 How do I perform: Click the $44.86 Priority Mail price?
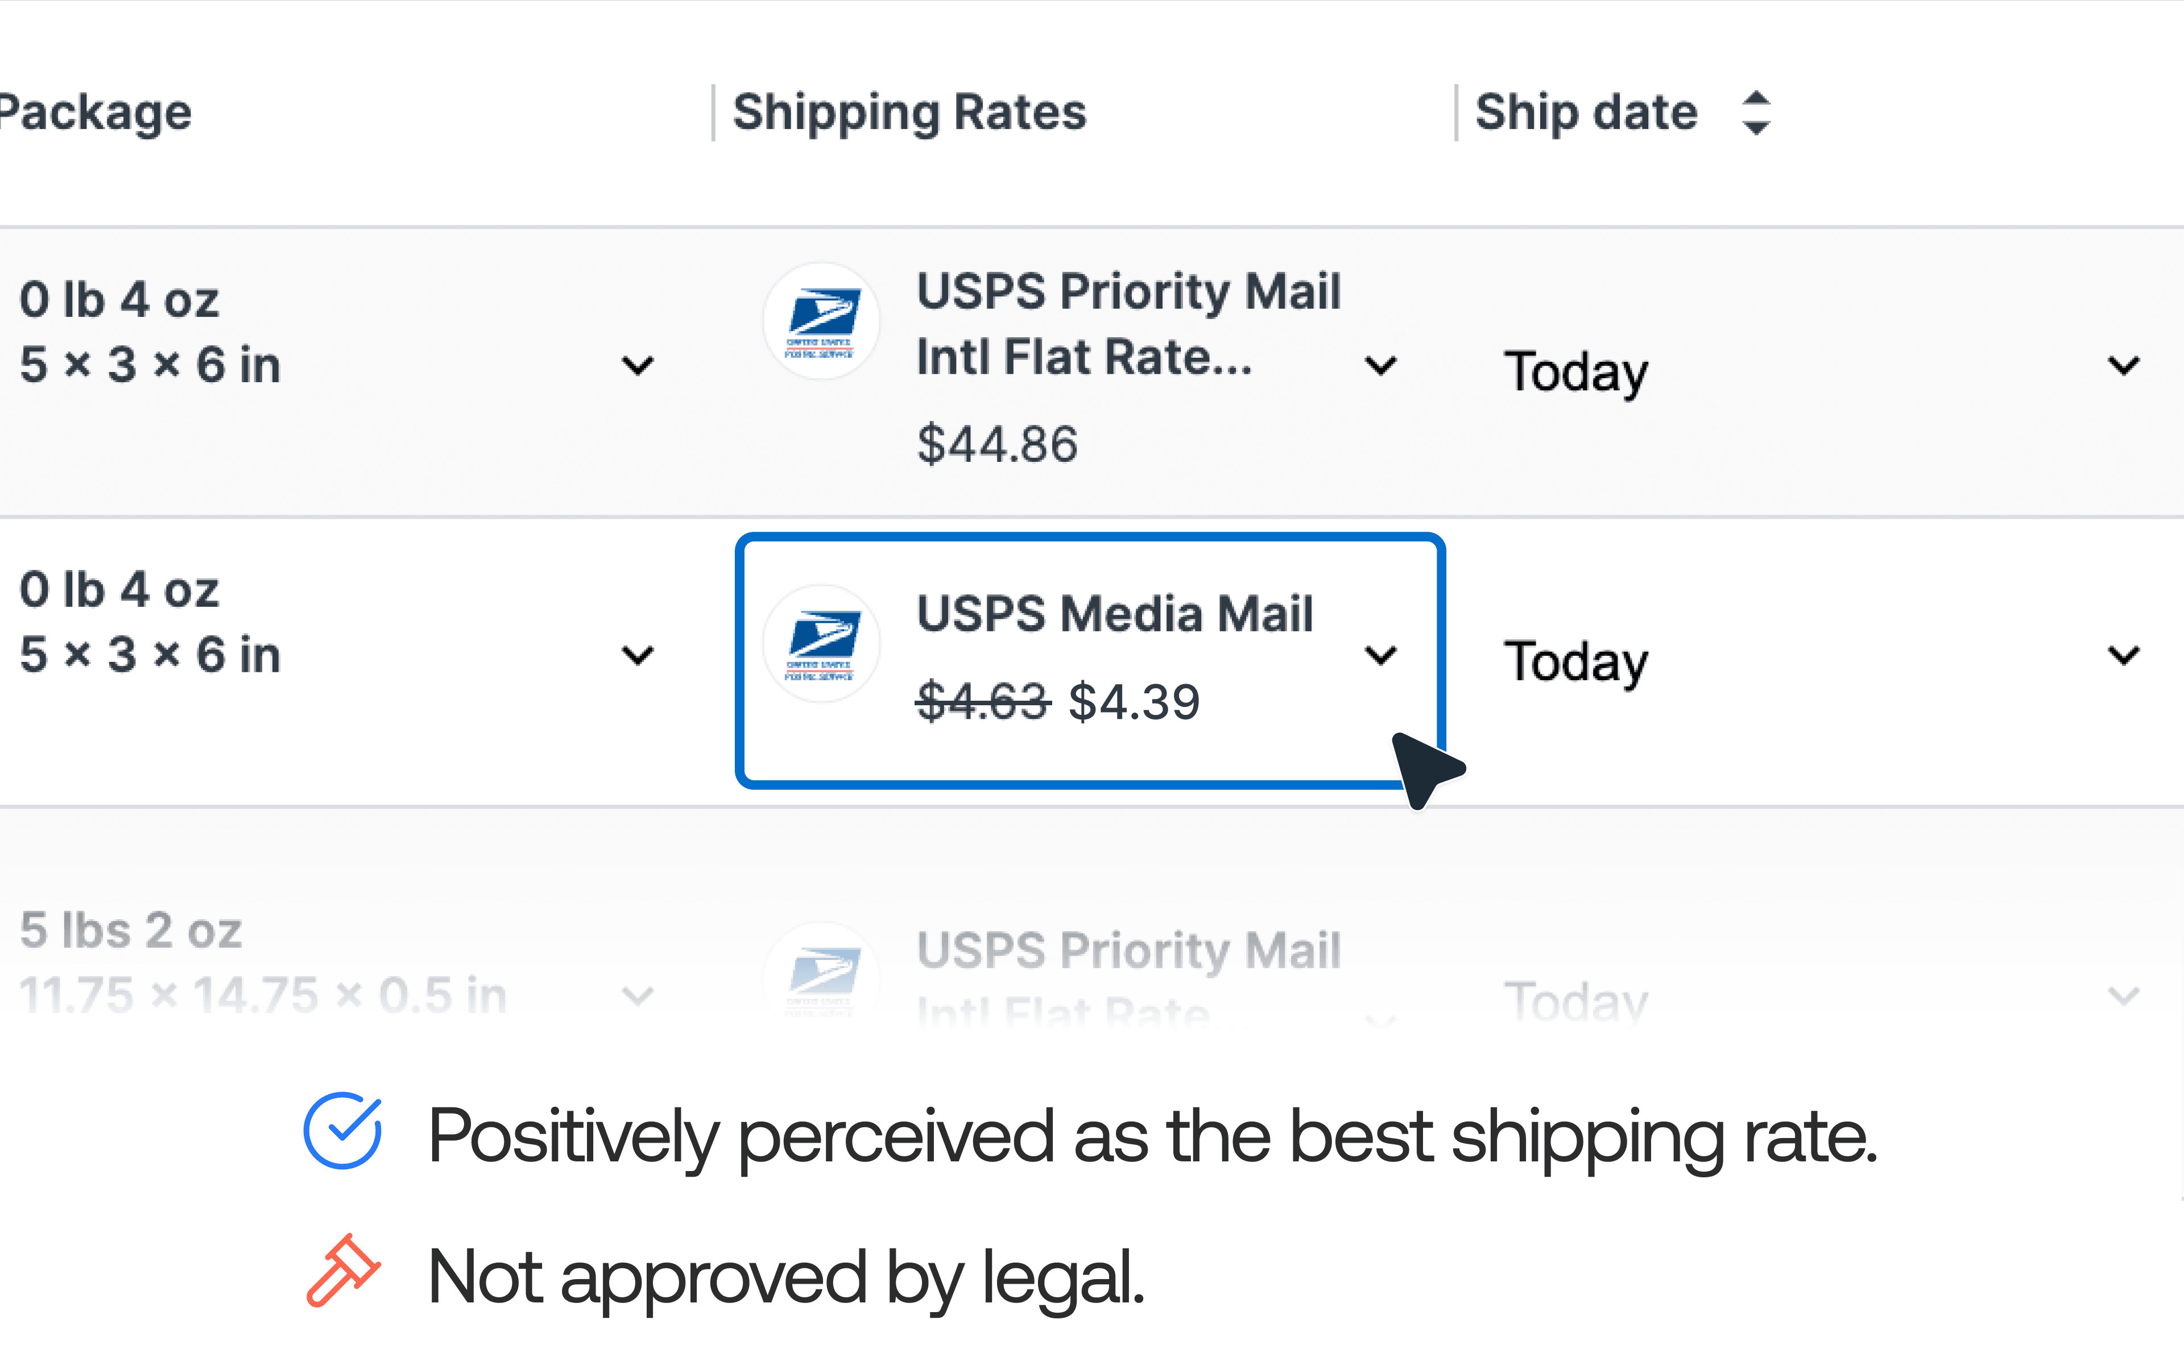[997, 444]
